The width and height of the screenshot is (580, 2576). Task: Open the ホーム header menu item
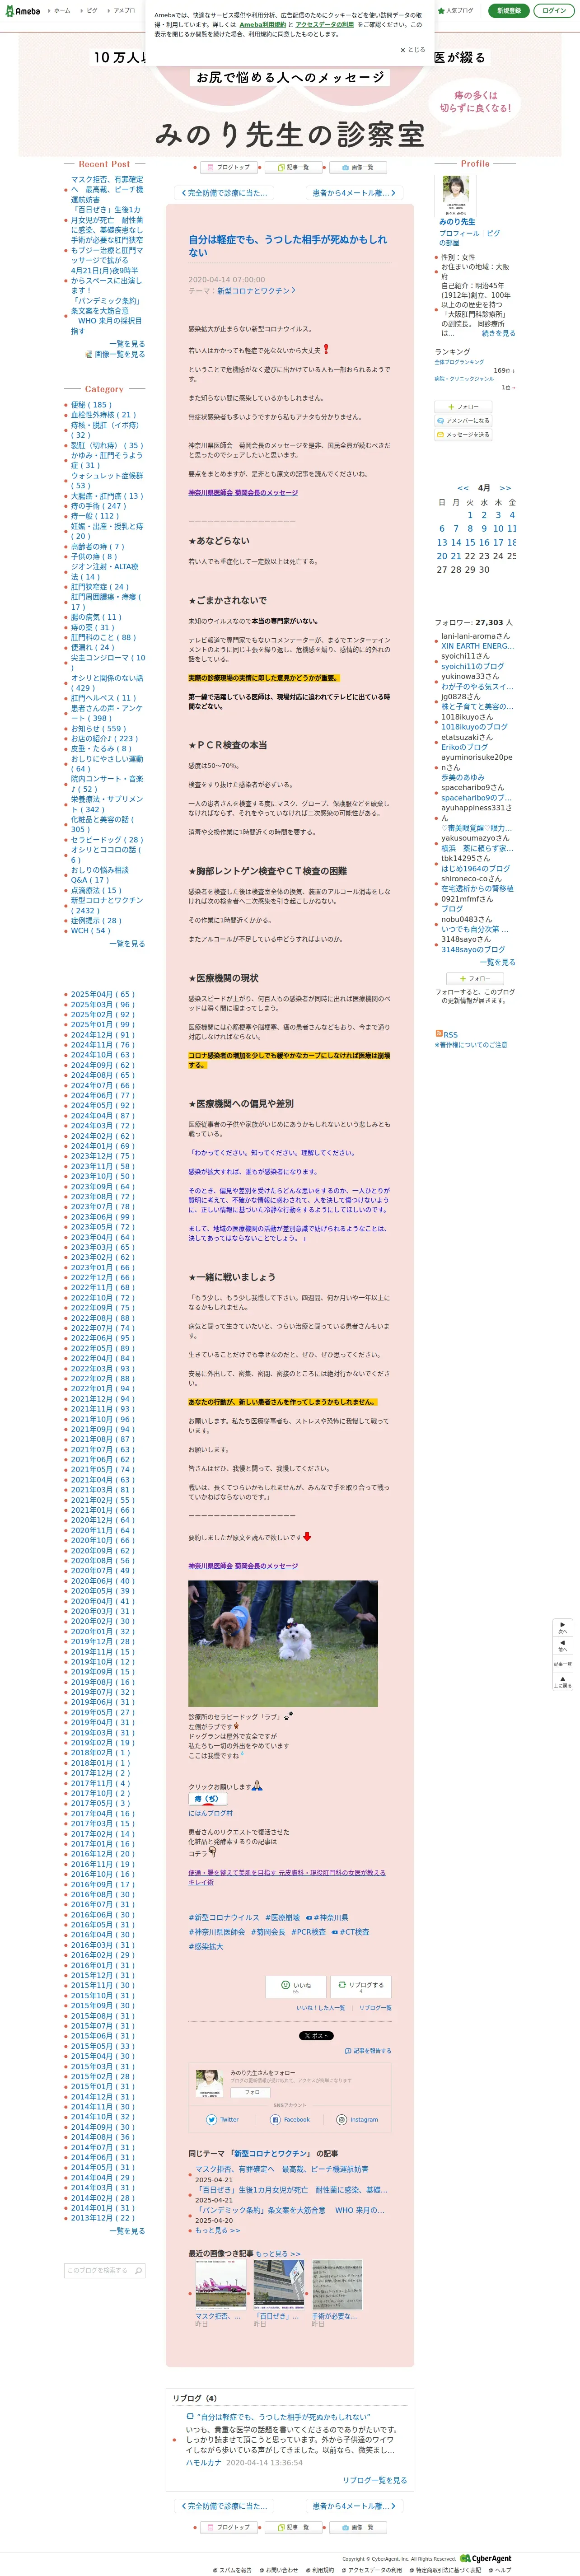point(59,10)
